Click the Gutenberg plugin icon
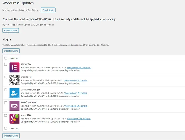 point(14,80)
